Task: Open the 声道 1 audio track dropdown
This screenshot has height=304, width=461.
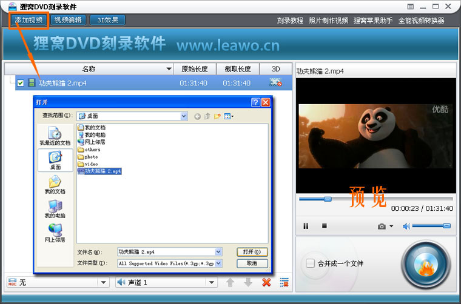Action: click(166, 283)
